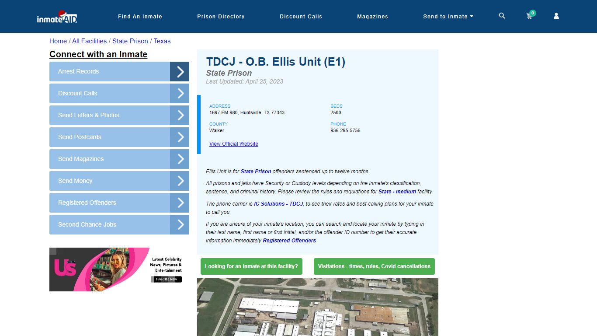Open the aerial facility photo

point(318,307)
